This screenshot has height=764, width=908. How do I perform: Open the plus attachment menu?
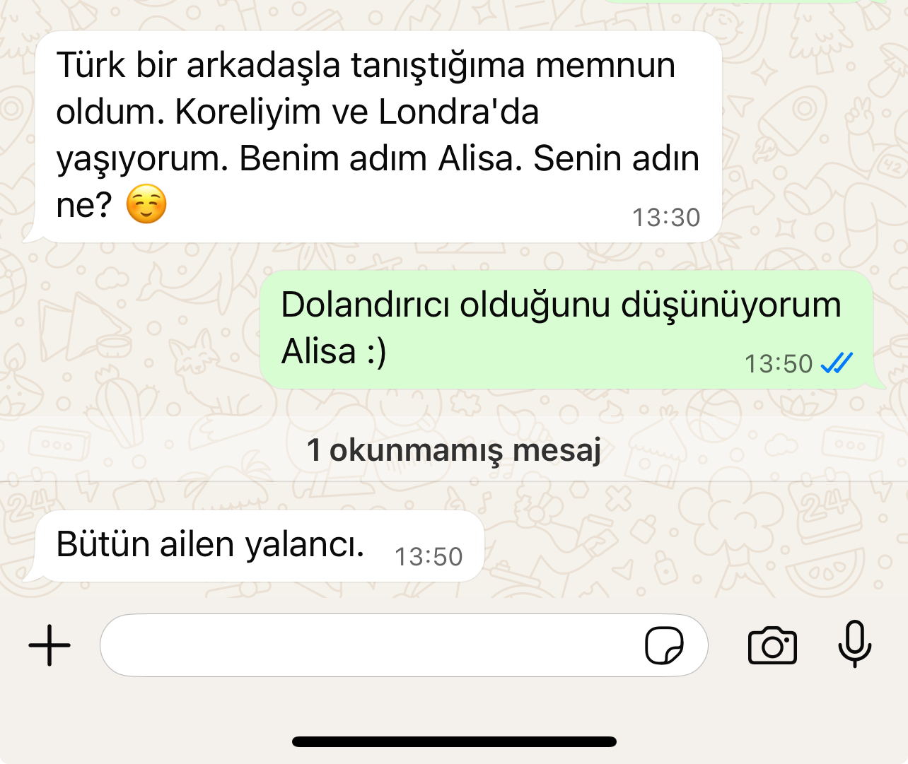point(50,645)
